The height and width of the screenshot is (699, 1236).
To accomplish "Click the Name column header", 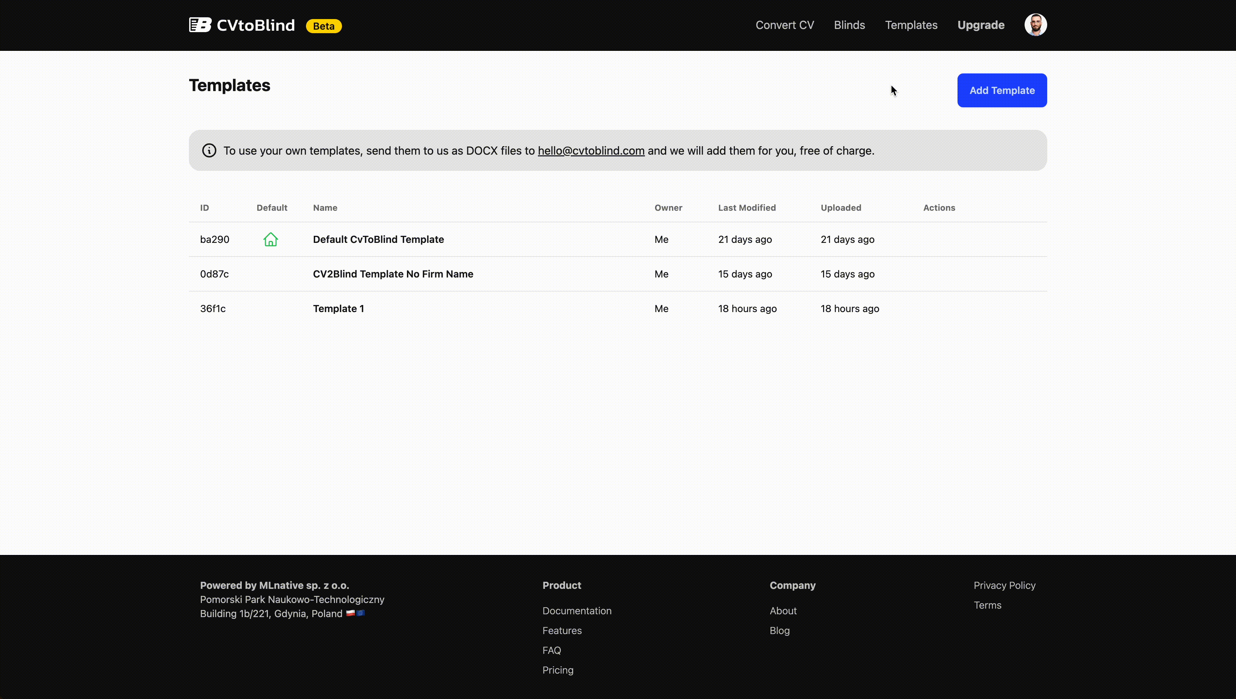I will 325,207.
